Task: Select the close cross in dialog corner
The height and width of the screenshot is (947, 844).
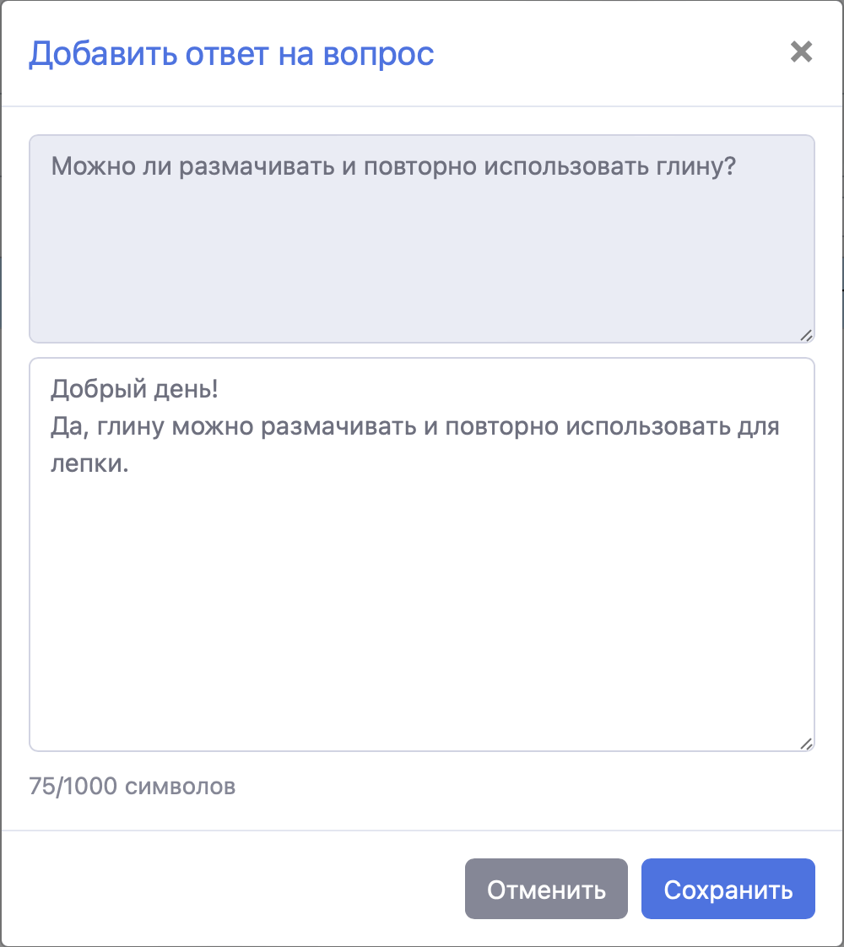Action: coord(801,53)
